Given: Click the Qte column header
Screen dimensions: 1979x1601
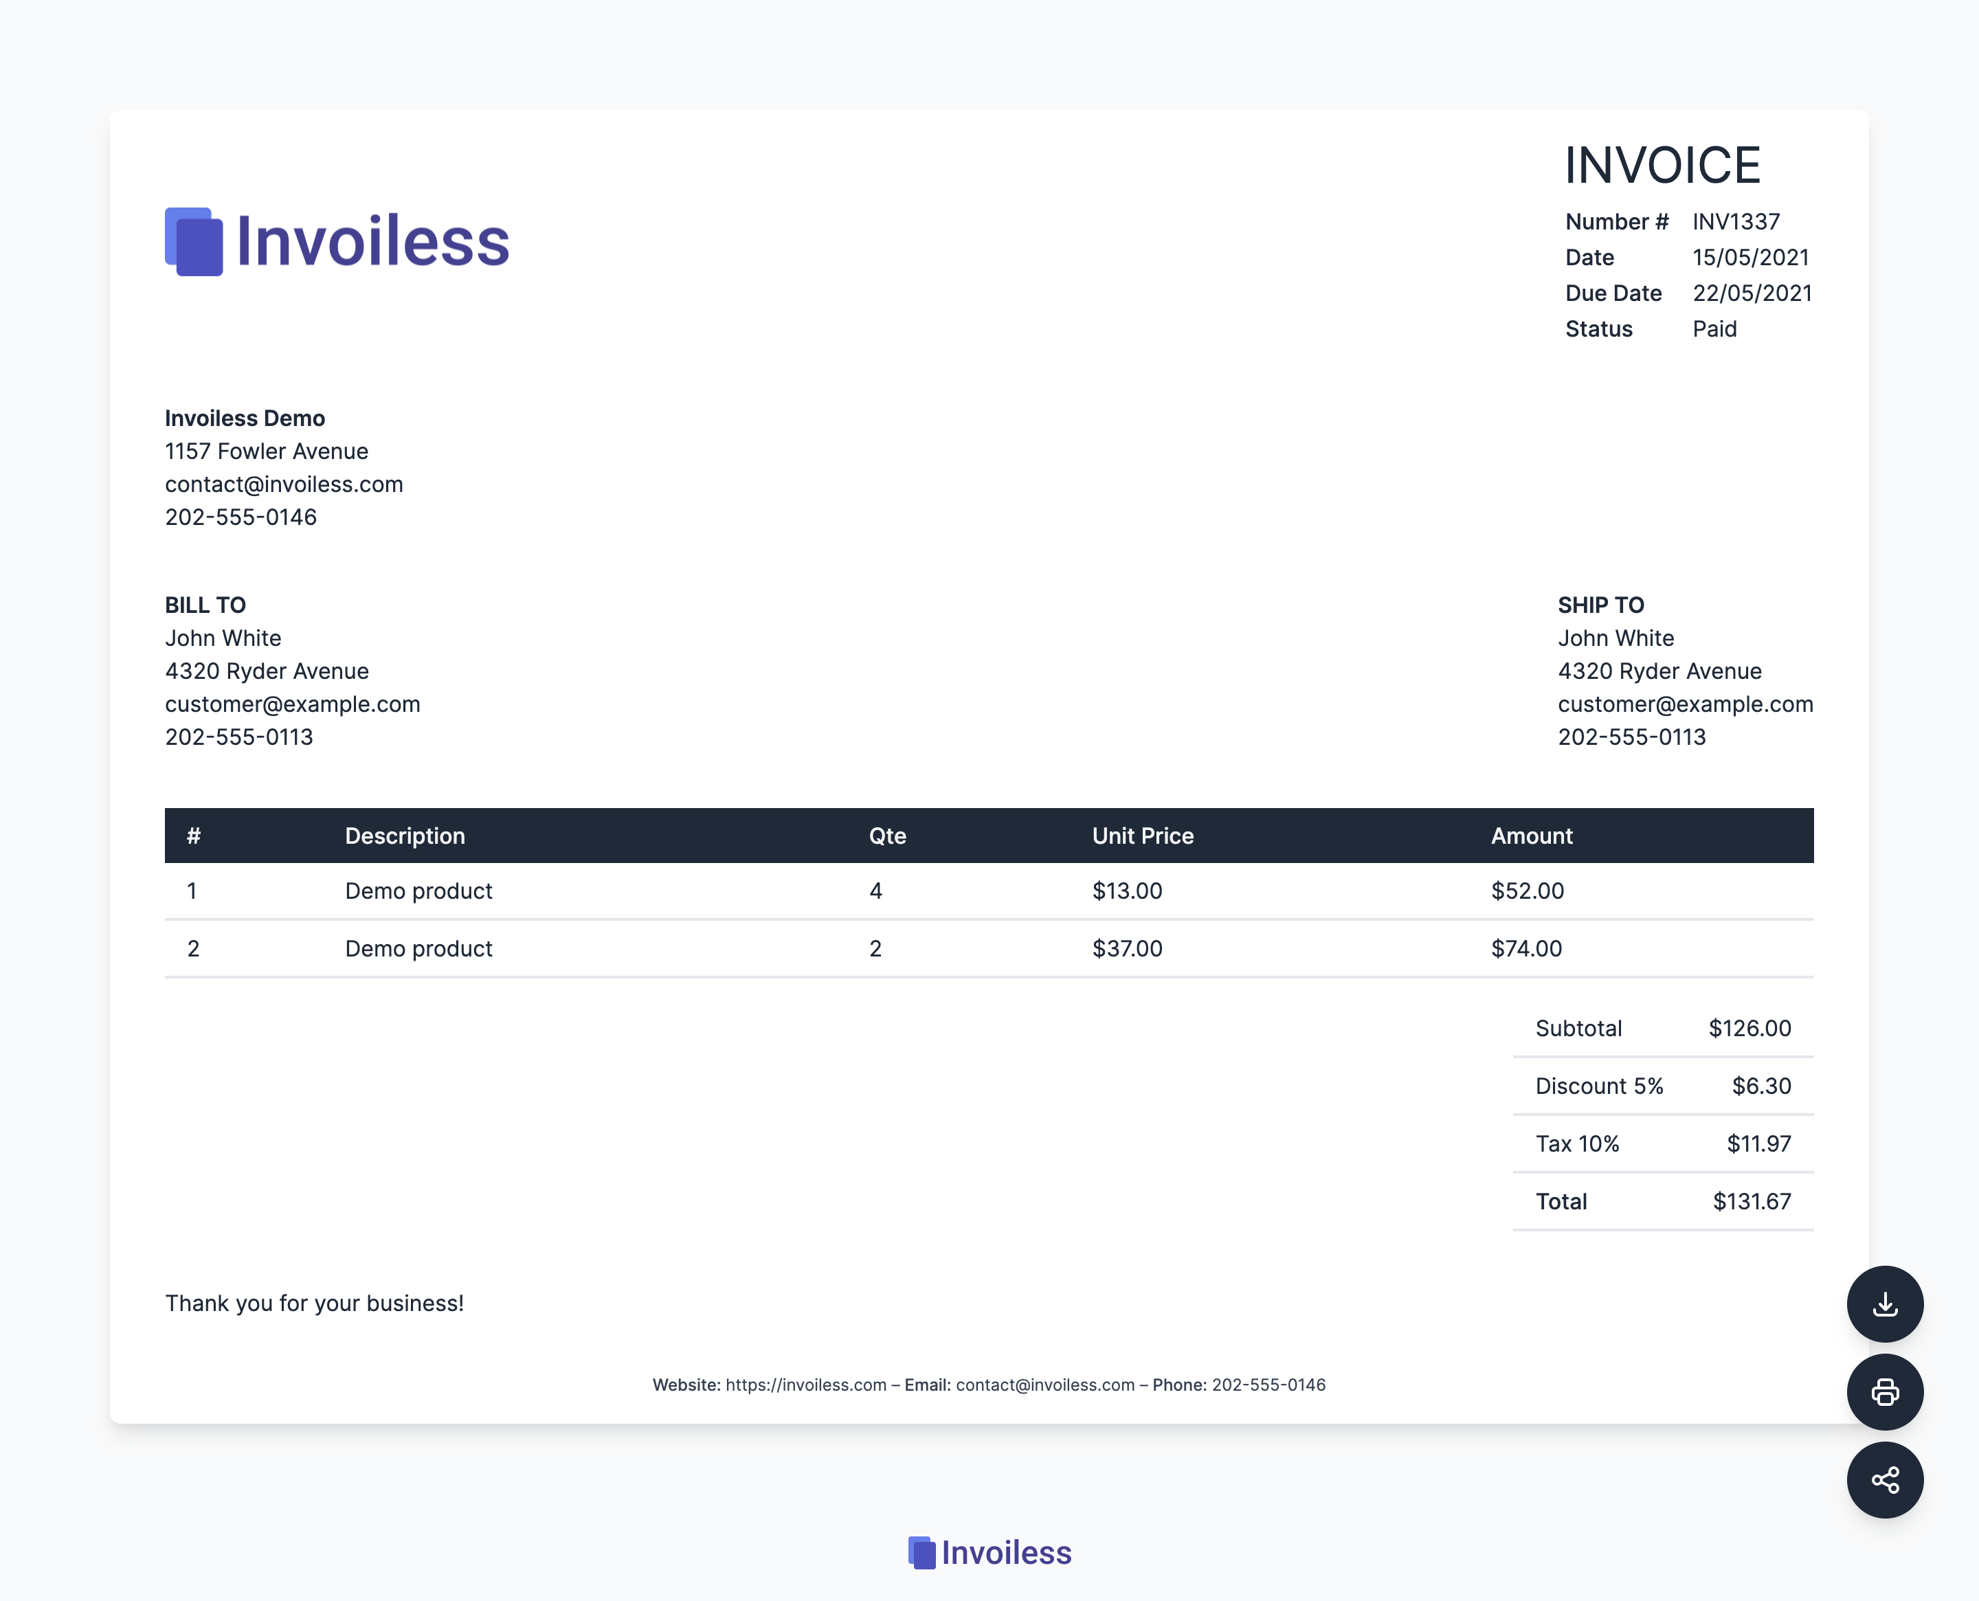Looking at the screenshot, I should pos(887,836).
